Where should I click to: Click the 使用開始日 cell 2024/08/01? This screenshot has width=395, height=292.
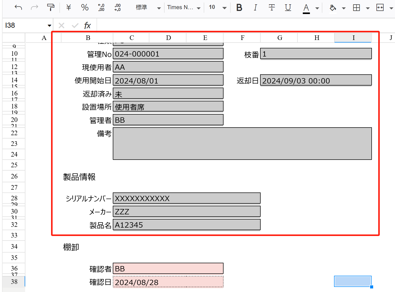coord(168,80)
